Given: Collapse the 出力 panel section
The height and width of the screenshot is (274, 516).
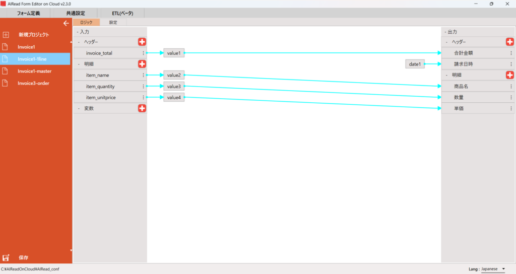Looking at the screenshot, I should [x=445, y=32].
